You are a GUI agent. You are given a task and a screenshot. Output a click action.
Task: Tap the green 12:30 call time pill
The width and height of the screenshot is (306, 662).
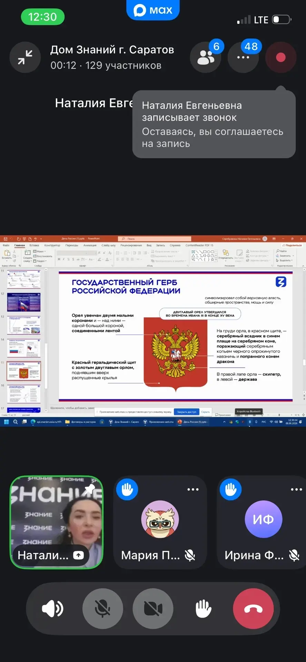click(x=42, y=17)
